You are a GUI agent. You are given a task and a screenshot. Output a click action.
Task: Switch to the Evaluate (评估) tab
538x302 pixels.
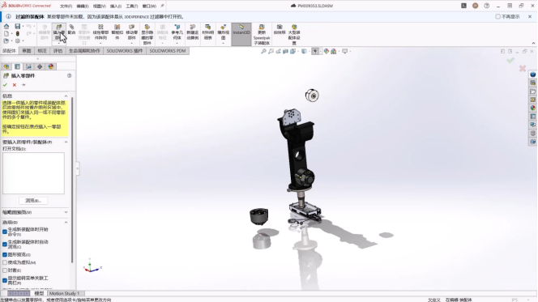58,51
